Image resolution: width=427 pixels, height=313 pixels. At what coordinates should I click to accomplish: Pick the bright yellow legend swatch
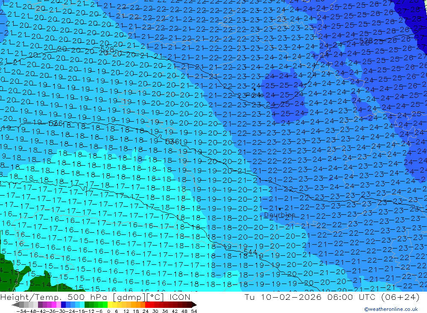pos(110,305)
